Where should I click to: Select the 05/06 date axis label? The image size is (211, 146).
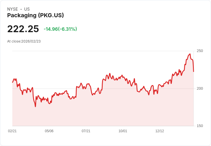pyautogui.click(x=49, y=131)
